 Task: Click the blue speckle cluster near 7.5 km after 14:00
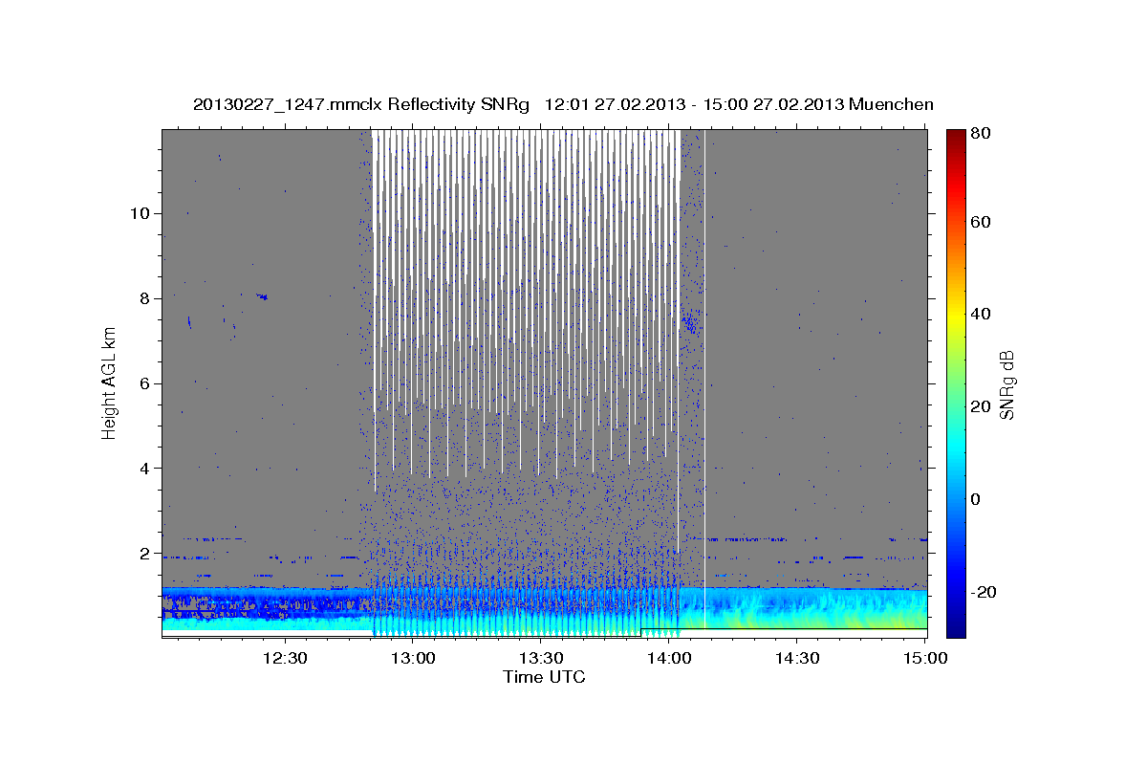689,324
